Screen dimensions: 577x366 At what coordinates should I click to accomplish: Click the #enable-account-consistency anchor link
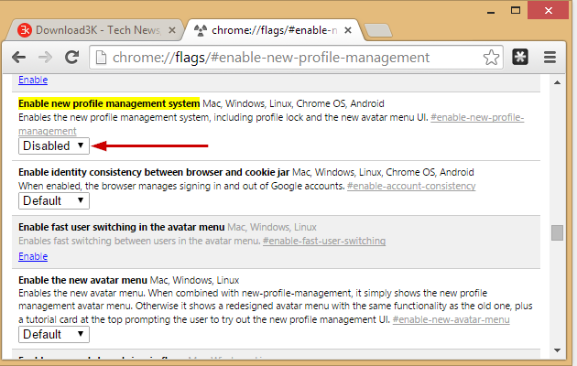[411, 186]
